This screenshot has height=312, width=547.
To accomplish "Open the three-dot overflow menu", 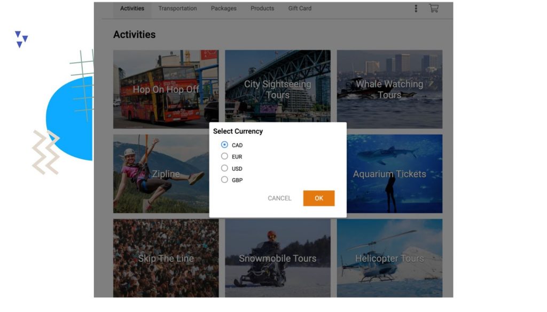I will [415, 8].
